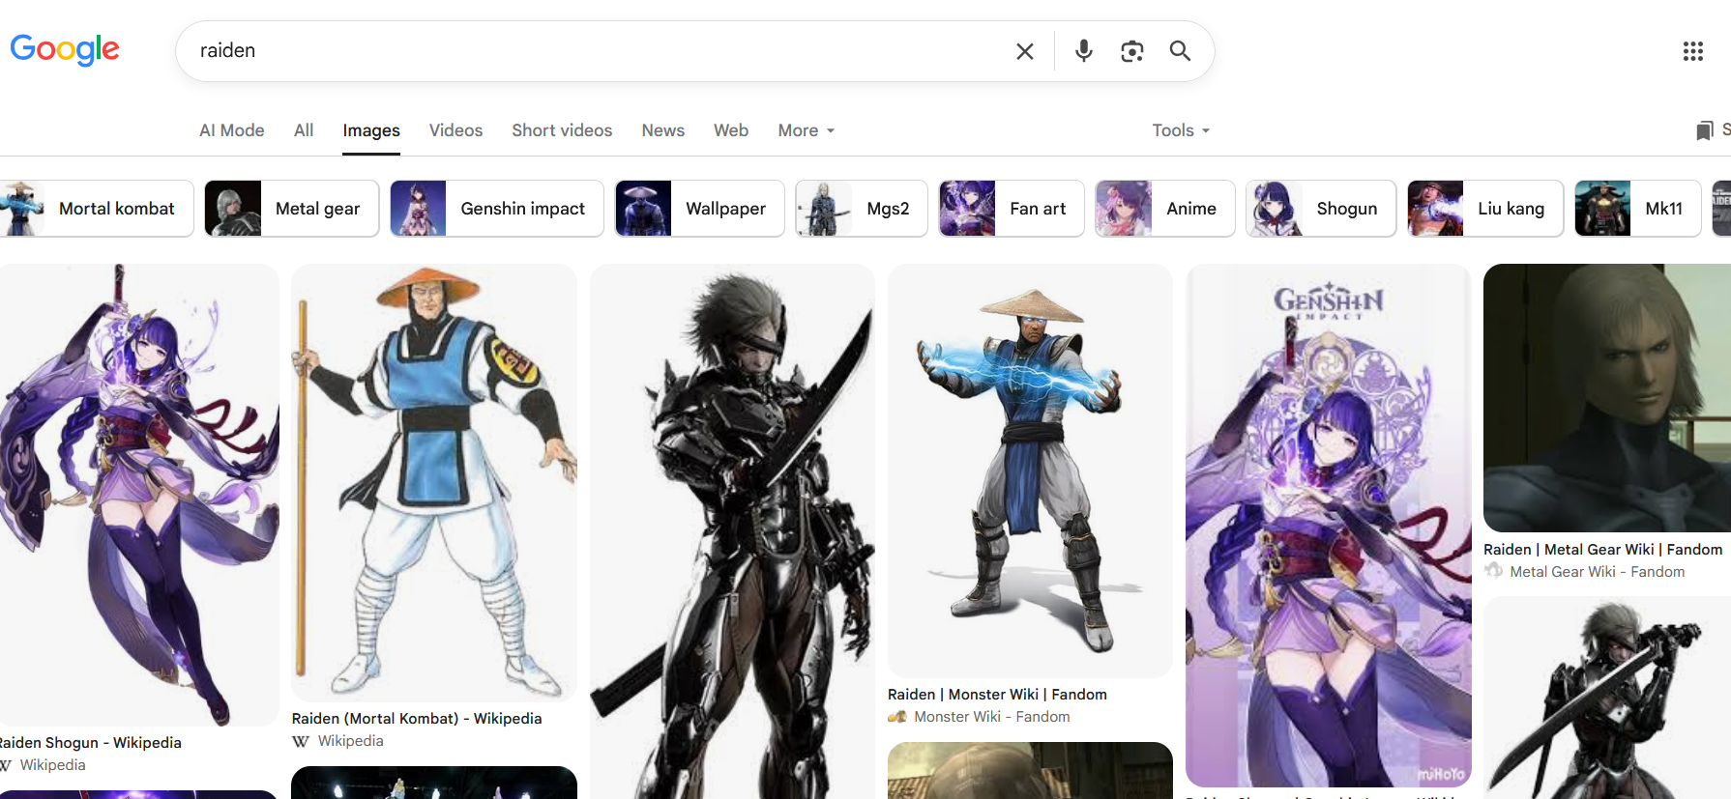
Task: Go to the Google logo homepage
Action: point(65,49)
